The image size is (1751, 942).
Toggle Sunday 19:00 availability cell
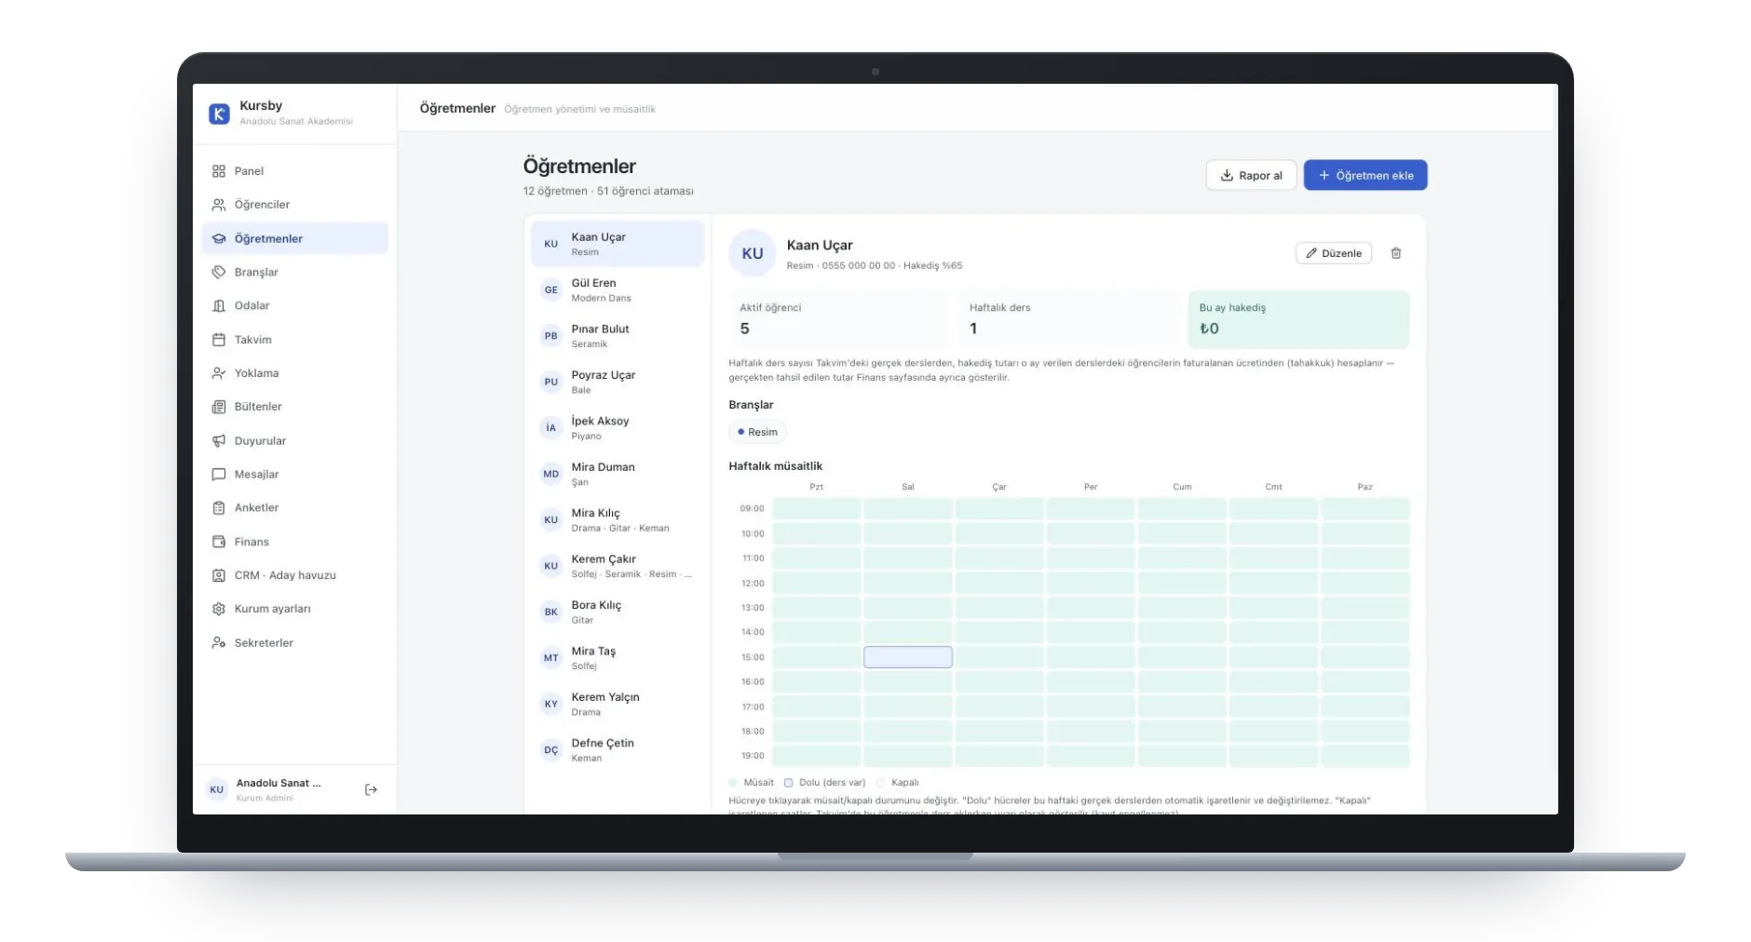coord(1364,756)
